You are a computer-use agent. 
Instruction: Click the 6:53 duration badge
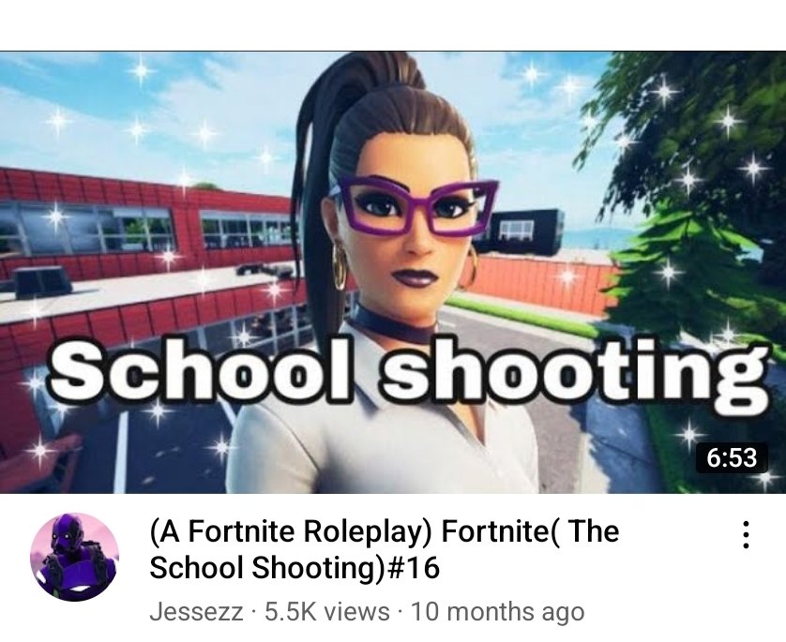(x=732, y=457)
